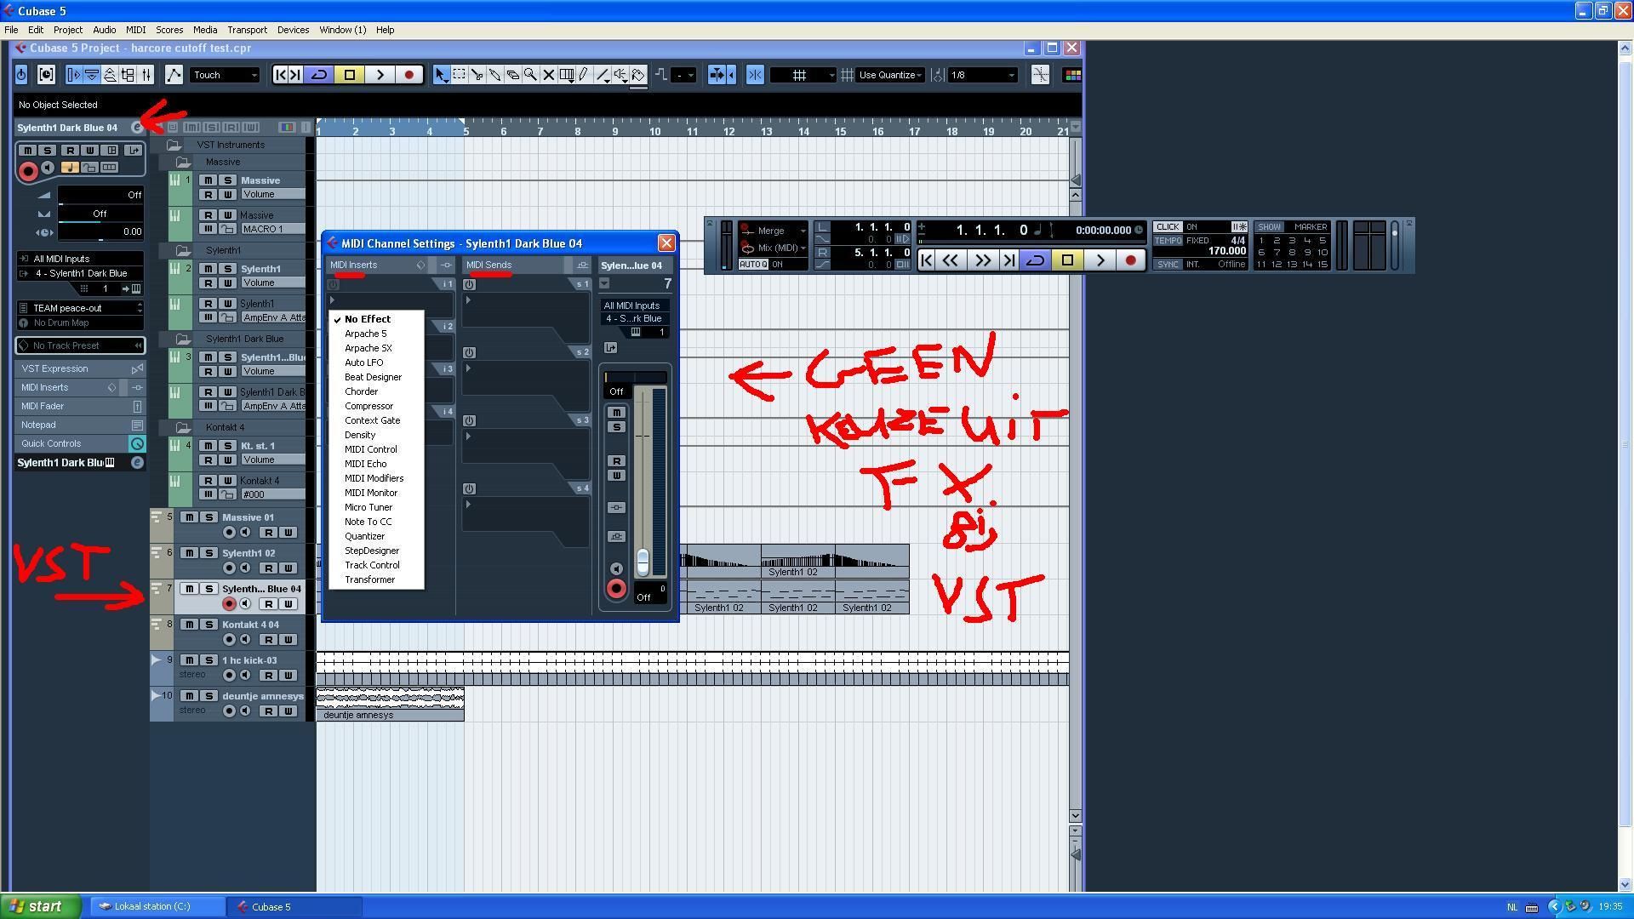Select MIDI Echo in the insert menu

point(365,464)
